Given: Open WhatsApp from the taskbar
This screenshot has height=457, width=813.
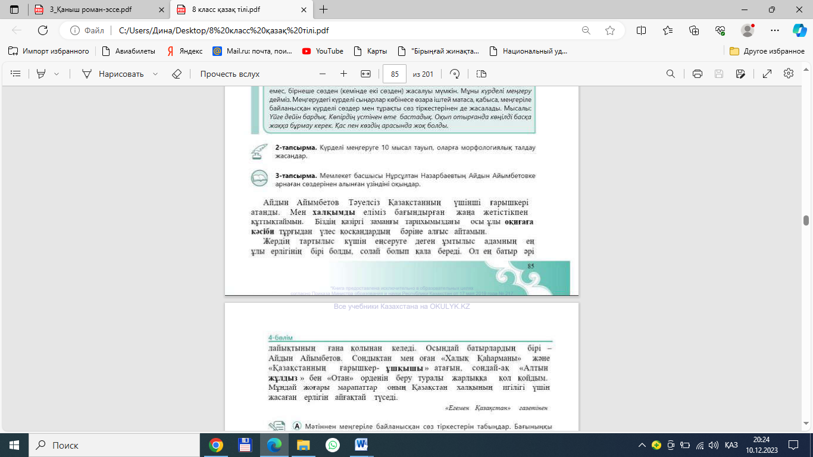Looking at the screenshot, I should tap(333, 445).
